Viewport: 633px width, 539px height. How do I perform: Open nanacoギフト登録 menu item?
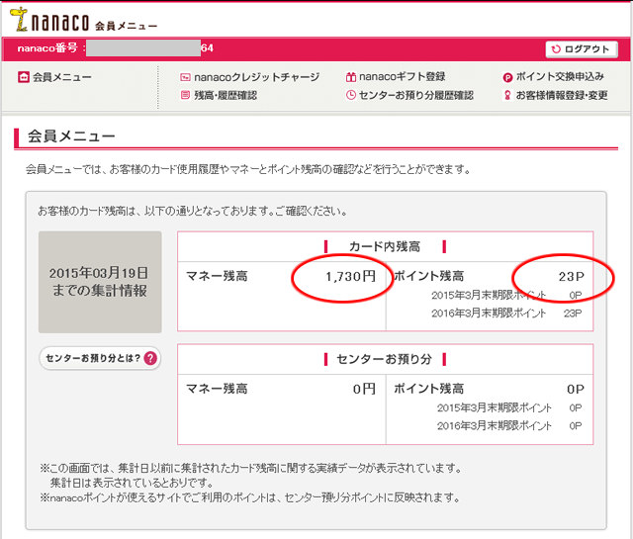403,77
